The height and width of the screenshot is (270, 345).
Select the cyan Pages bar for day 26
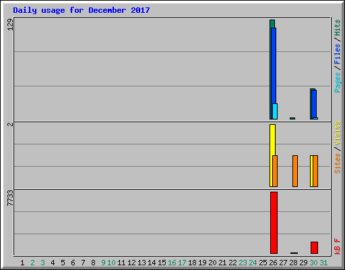click(275, 111)
